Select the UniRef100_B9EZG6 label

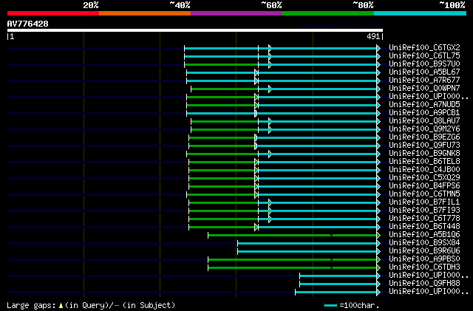coord(424,137)
